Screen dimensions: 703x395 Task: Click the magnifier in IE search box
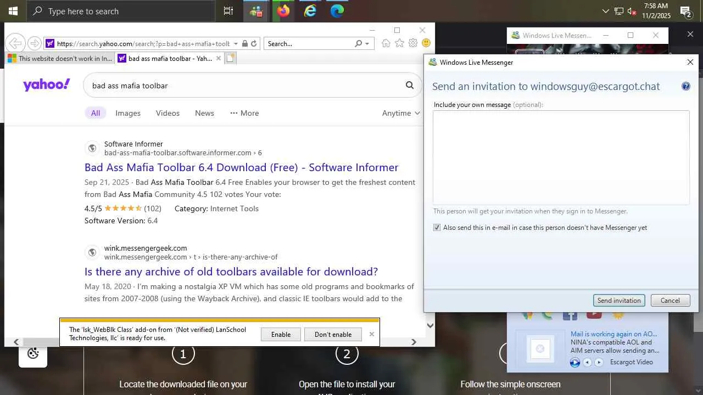point(359,43)
